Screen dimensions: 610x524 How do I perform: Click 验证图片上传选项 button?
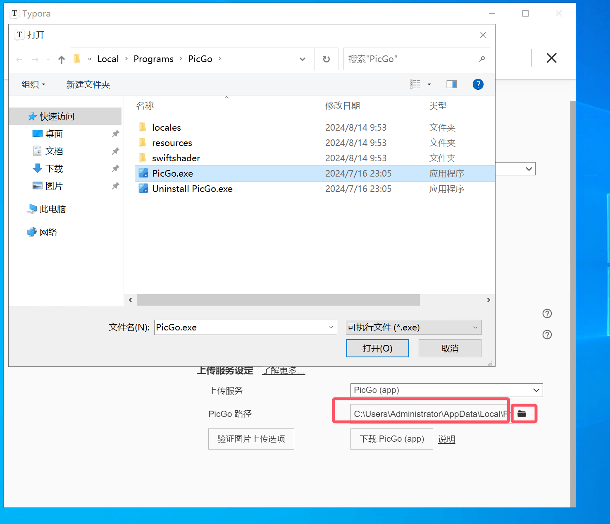(x=251, y=439)
